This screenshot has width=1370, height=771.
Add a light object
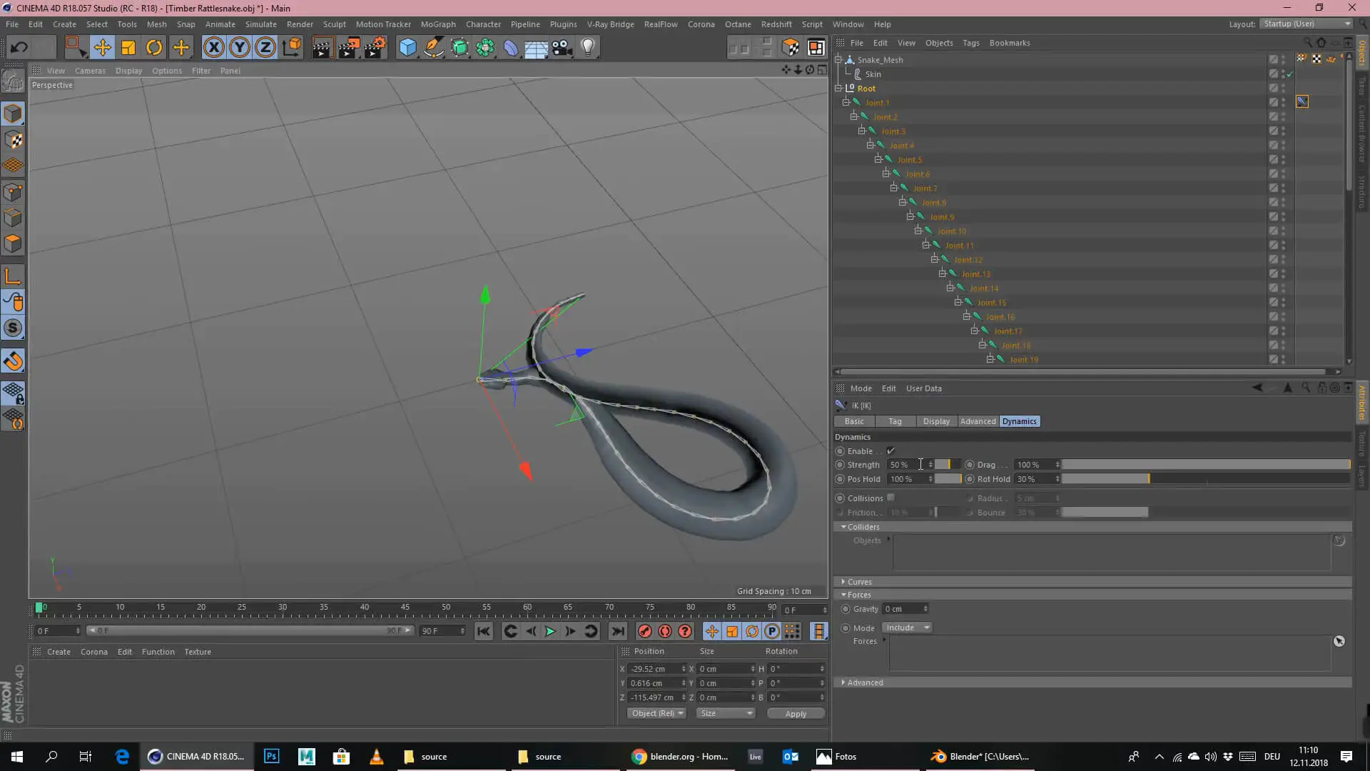pyautogui.click(x=588, y=48)
